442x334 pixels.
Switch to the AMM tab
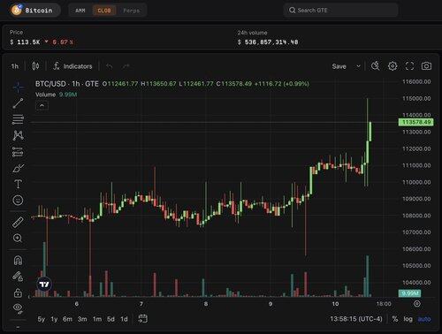point(80,11)
